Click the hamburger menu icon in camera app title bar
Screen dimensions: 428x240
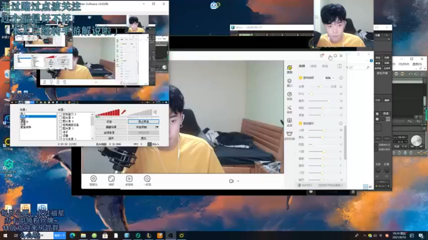pos(322,55)
